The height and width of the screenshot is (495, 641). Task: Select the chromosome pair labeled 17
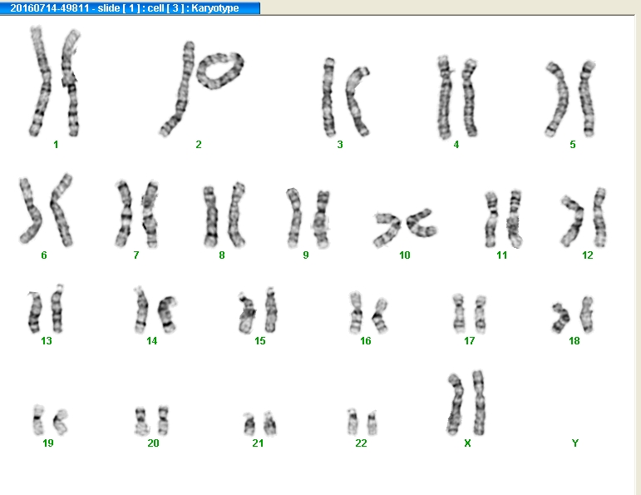469,314
